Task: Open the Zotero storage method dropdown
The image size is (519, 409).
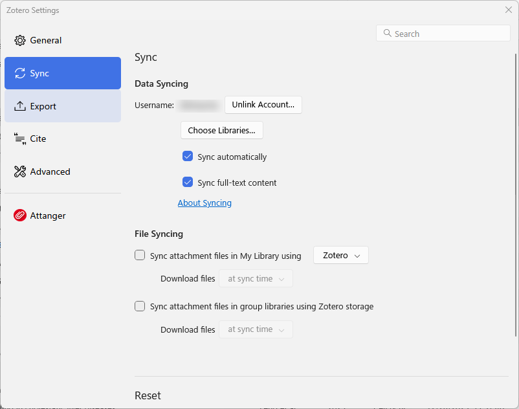Action: pyautogui.click(x=341, y=256)
